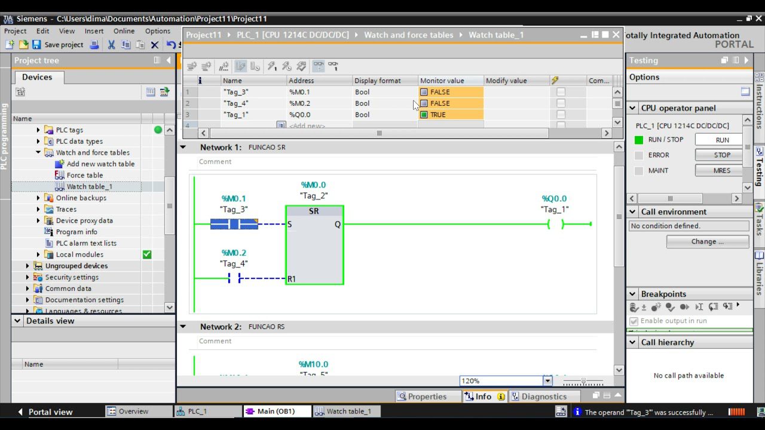Open the Insert menu
Viewport: 765px width, 430px height.
(94, 31)
